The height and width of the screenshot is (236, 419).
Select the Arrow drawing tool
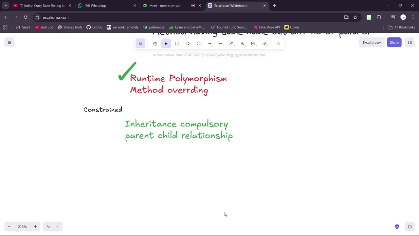tap(209, 44)
